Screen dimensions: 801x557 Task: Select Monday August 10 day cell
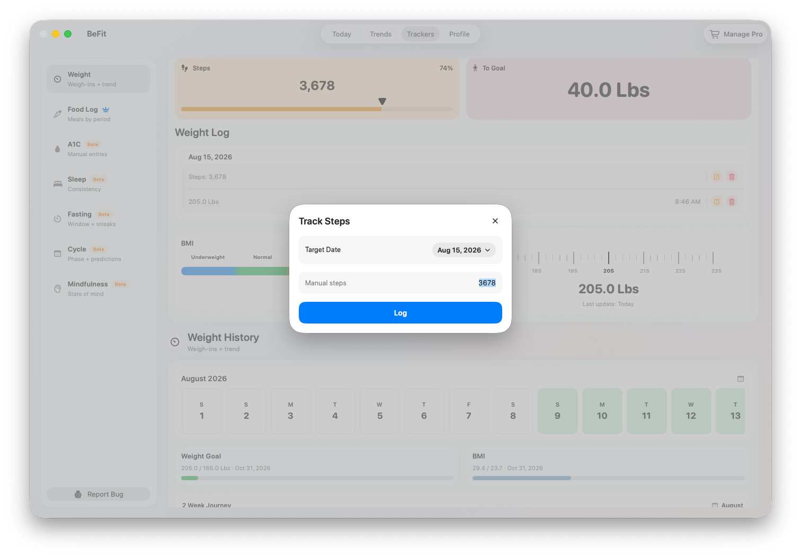(x=602, y=411)
